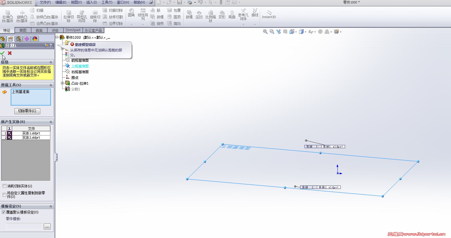Enable 消耗切除实体(U) checkbox
Screen dimensions: 451x238
4,186
